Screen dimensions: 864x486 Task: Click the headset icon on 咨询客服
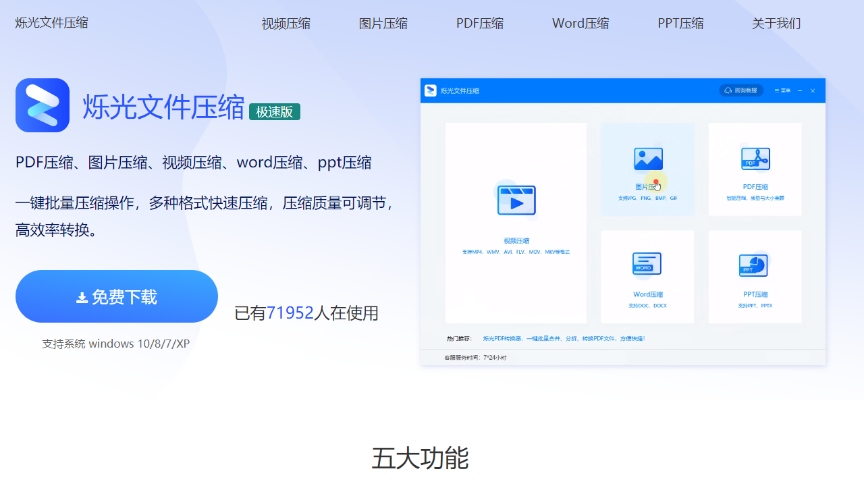[x=728, y=90]
